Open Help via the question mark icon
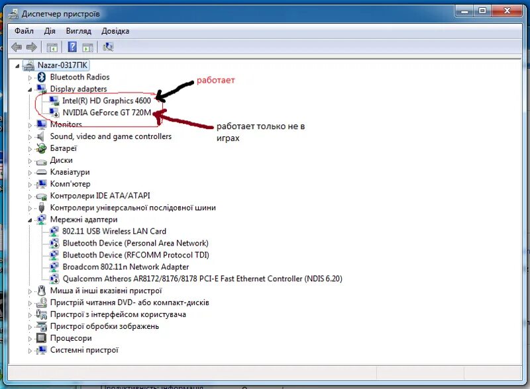The height and width of the screenshot is (389, 530). click(x=72, y=46)
